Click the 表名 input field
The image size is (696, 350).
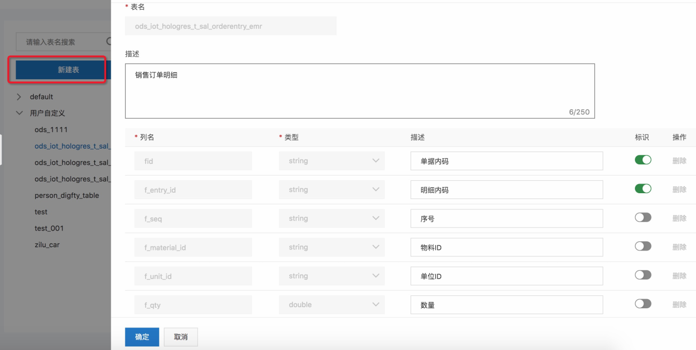[231, 26]
